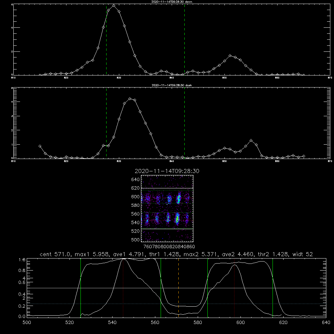Viewport: 334px width, 334px height.
Task: Click the solid green line just left of orange line
Action: coord(161,288)
